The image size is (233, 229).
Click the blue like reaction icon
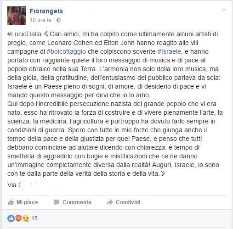coord(11,218)
